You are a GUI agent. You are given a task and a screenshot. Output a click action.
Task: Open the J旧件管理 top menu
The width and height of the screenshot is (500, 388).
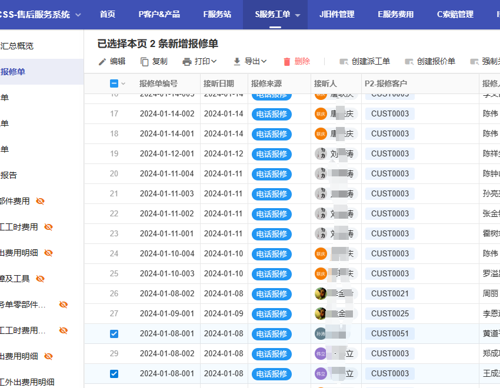(336, 14)
